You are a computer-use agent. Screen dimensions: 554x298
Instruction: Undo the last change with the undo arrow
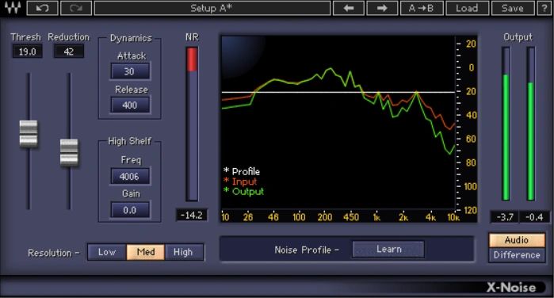tap(42, 8)
